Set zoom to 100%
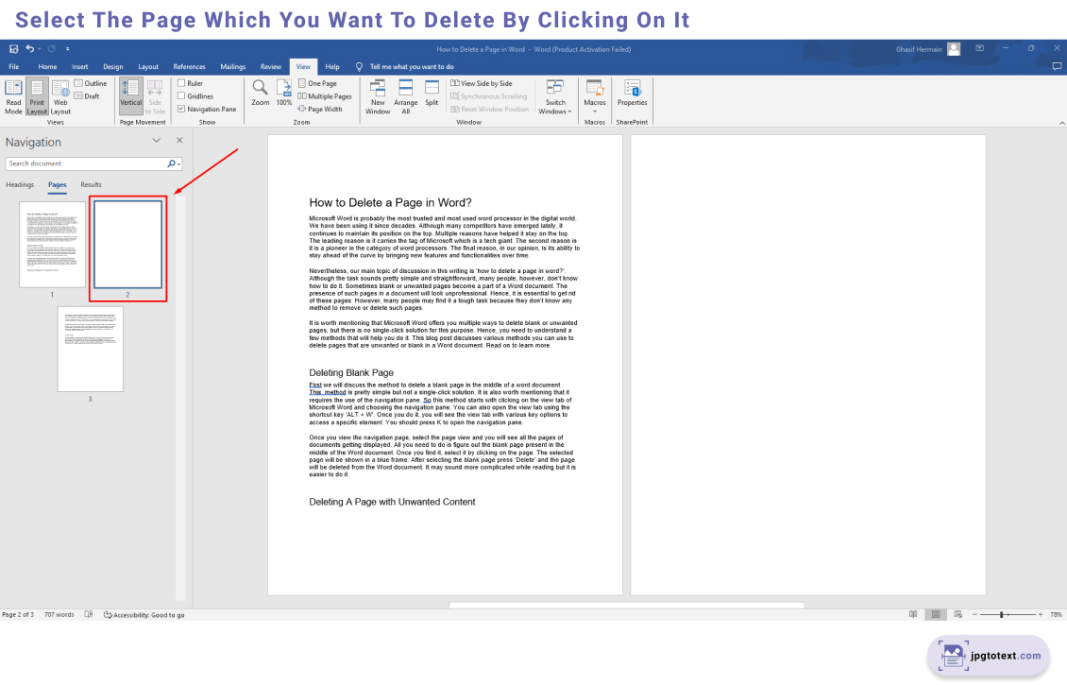This screenshot has width=1067, height=685. 284,94
